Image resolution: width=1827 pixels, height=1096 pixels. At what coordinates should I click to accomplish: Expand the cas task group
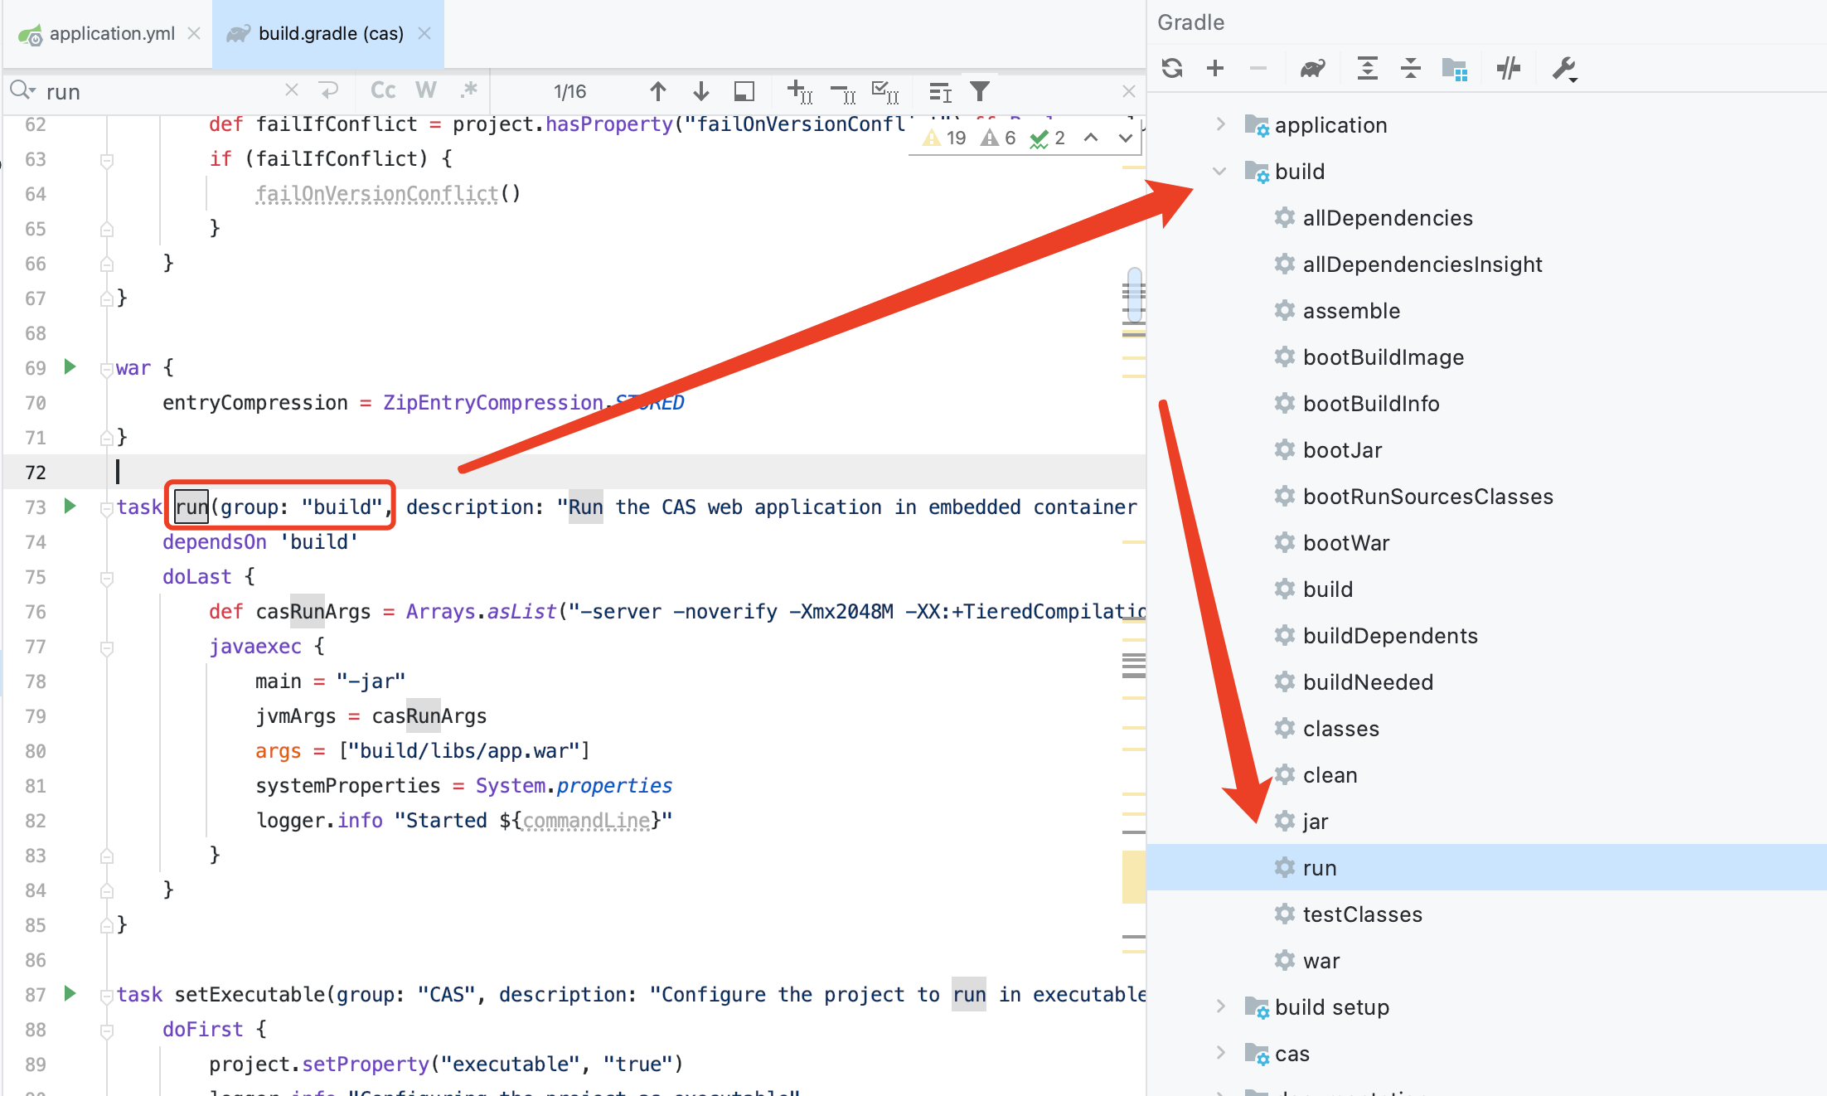(x=1220, y=1053)
